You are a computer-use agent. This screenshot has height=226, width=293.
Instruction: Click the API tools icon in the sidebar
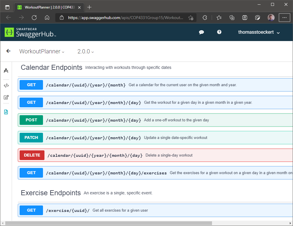click(6, 70)
